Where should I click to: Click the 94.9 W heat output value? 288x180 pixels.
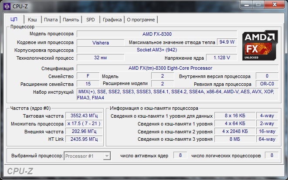click(227, 42)
